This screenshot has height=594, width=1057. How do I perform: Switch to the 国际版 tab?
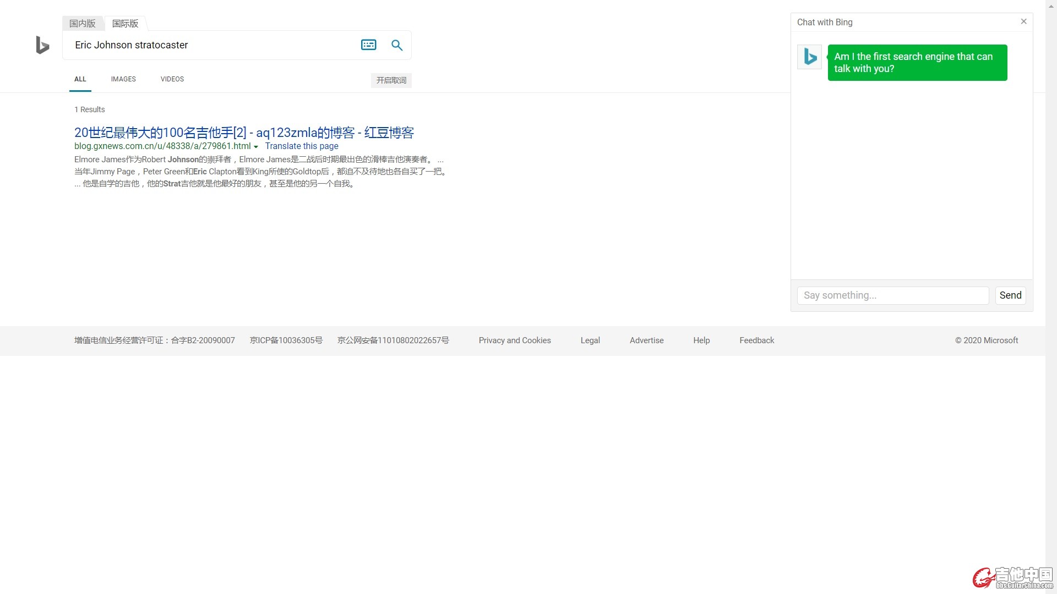click(x=125, y=23)
